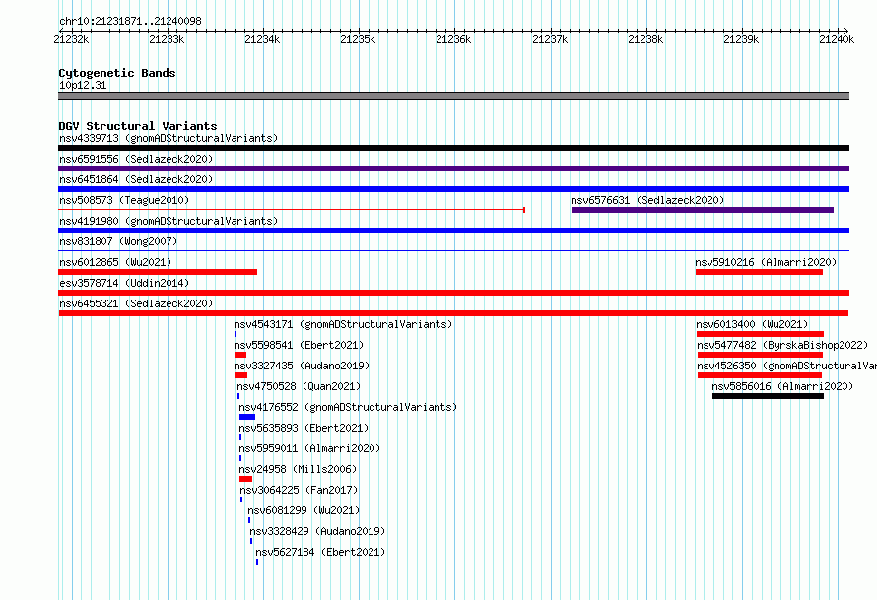Click the red nsv24958 variant bar
877x600 pixels.
pyautogui.click(x=245, y=479)
